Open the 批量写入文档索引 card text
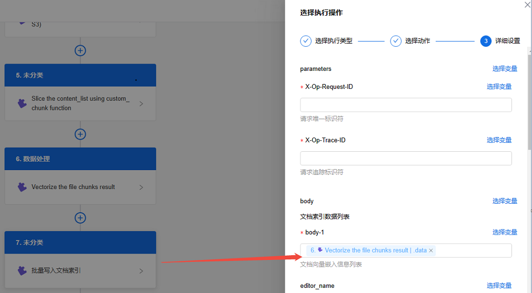Screen dimensions: 532x293 click(x=56, y=270)
